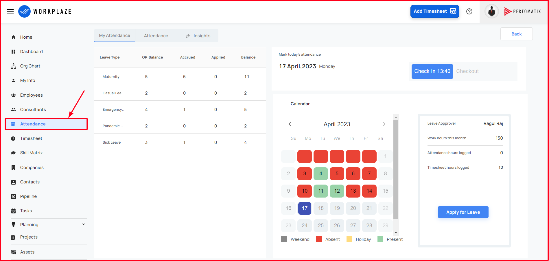
Task: Click the Sick Leave row label
Action: (x=112, y=142)
